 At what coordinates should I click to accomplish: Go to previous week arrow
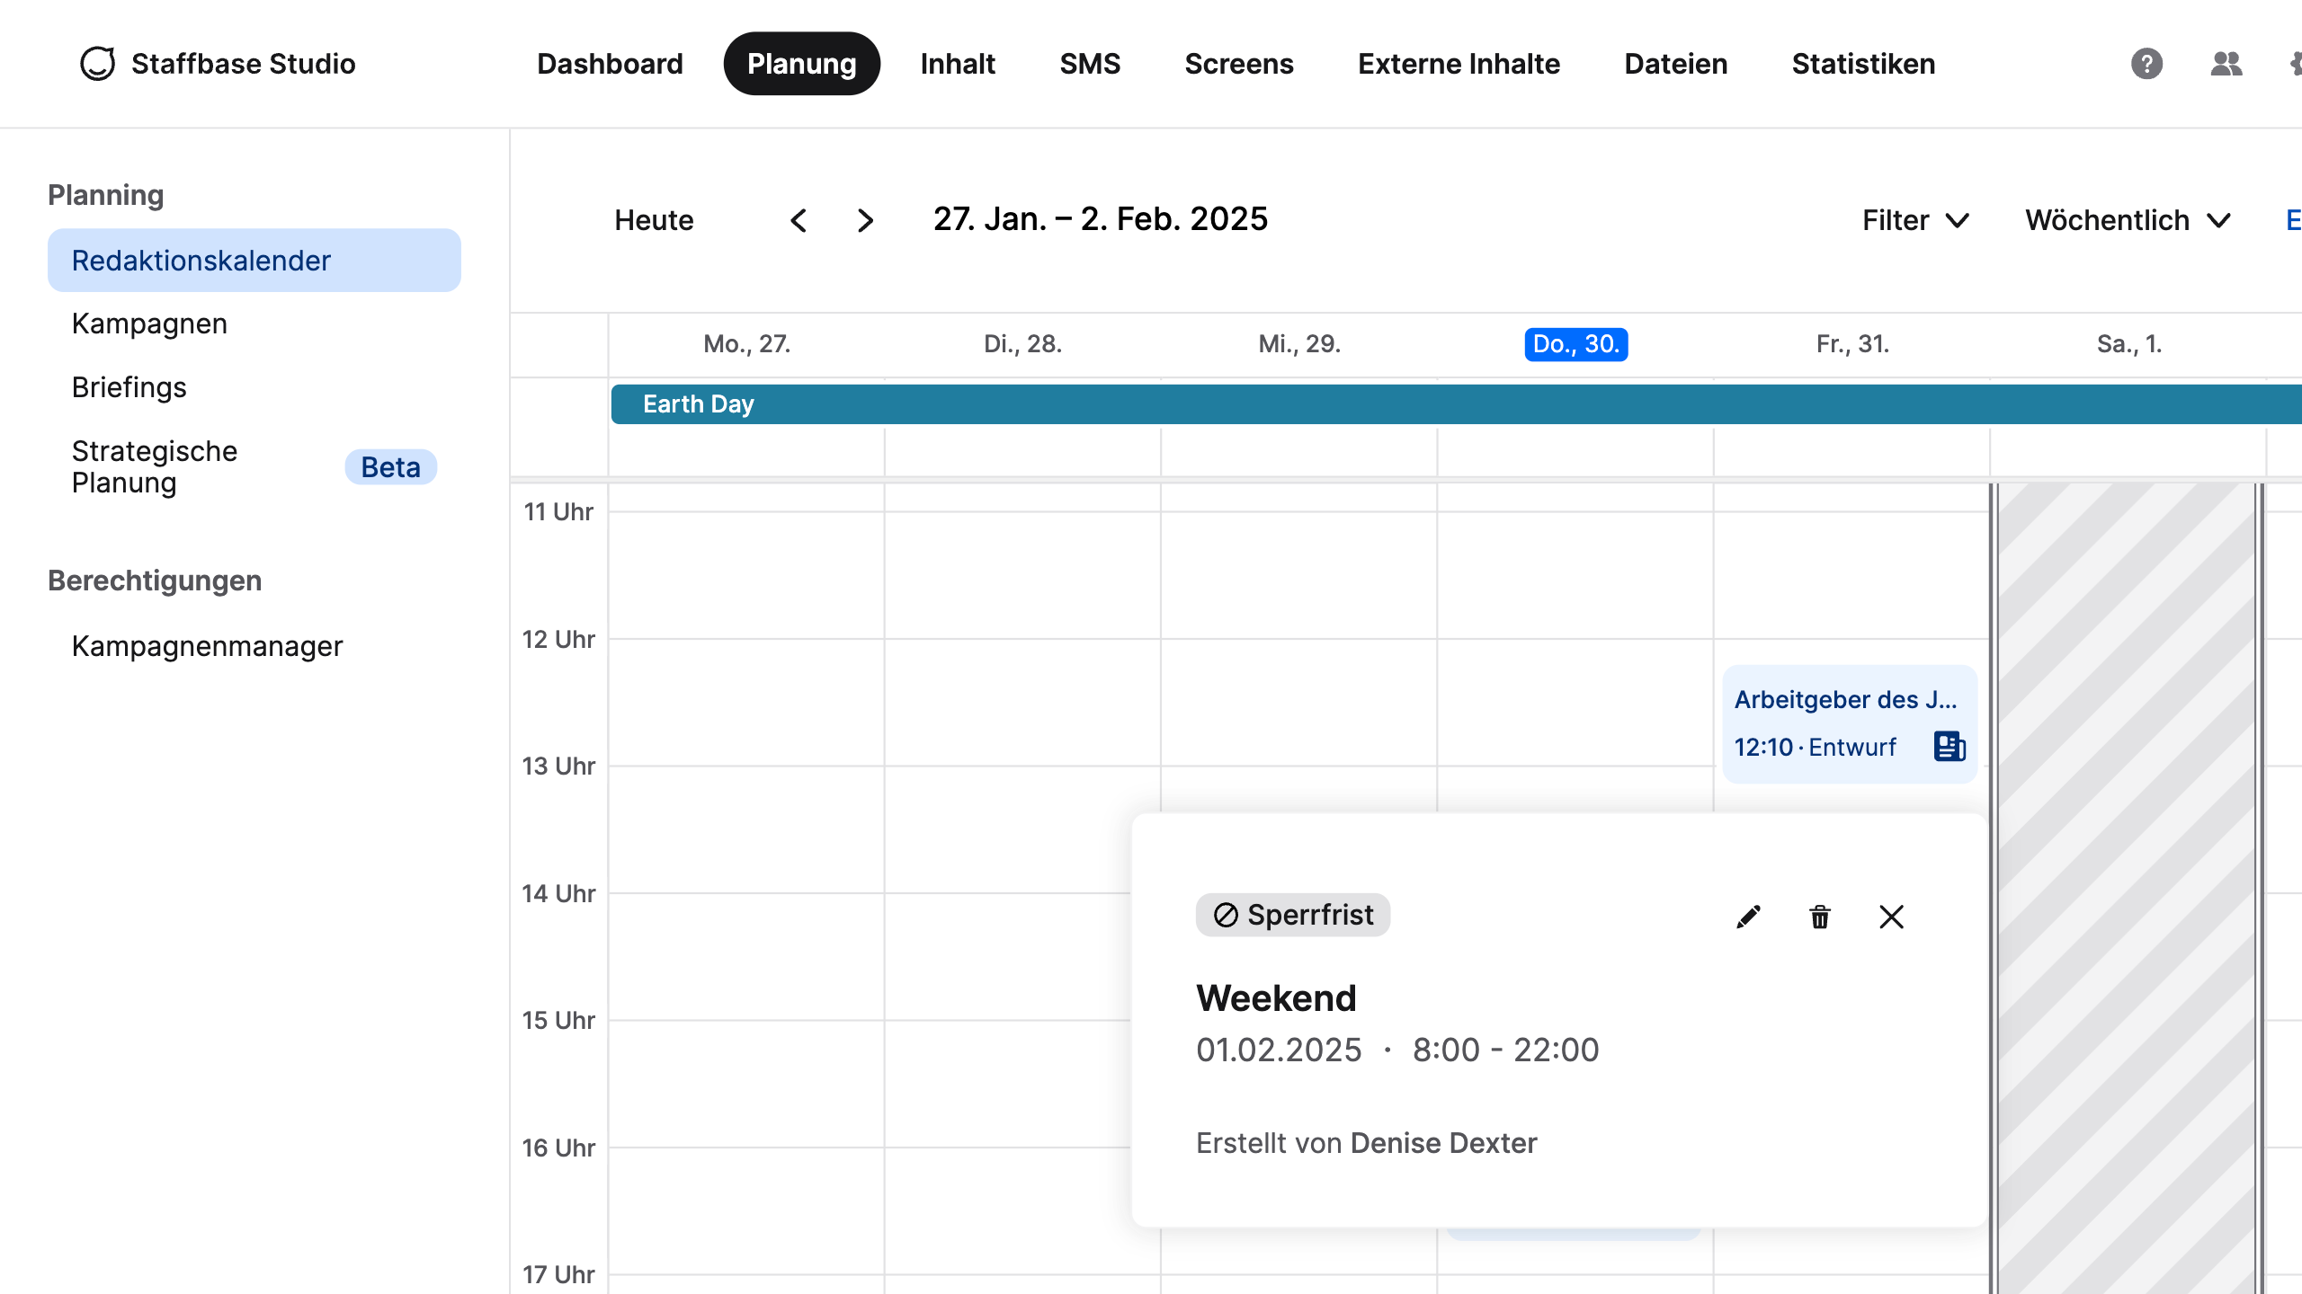799,220
